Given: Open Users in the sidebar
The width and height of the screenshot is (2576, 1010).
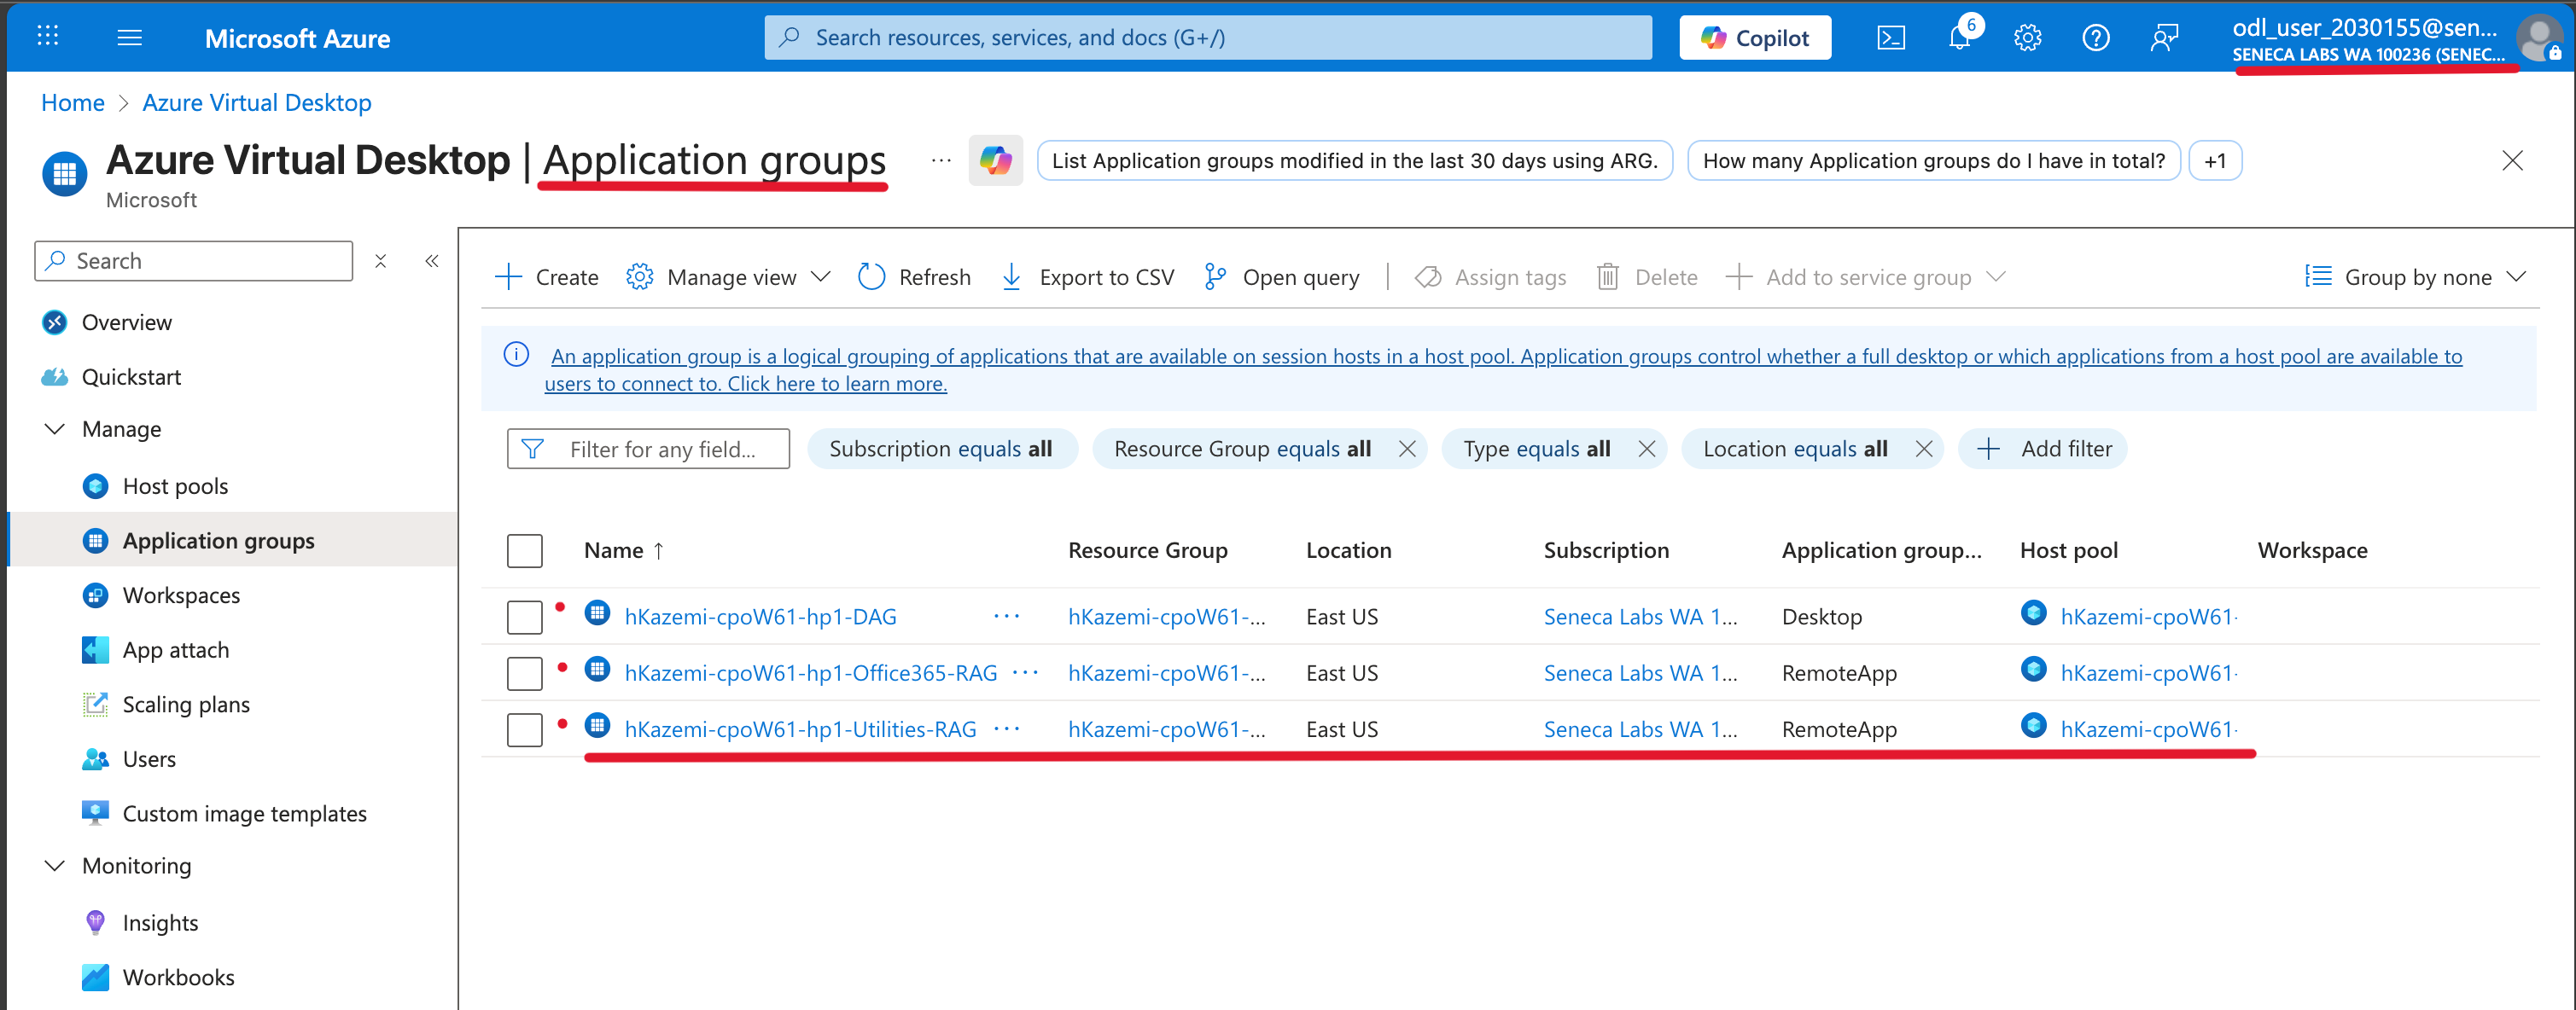Looking at the screenshot, I should 149,759.
